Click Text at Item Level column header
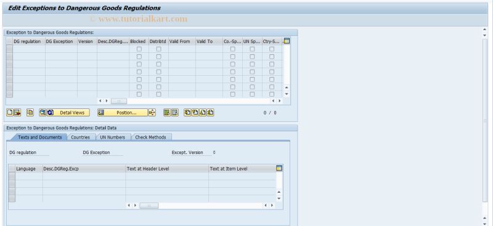This screenshot has height=226, width=493. point(242,169)
